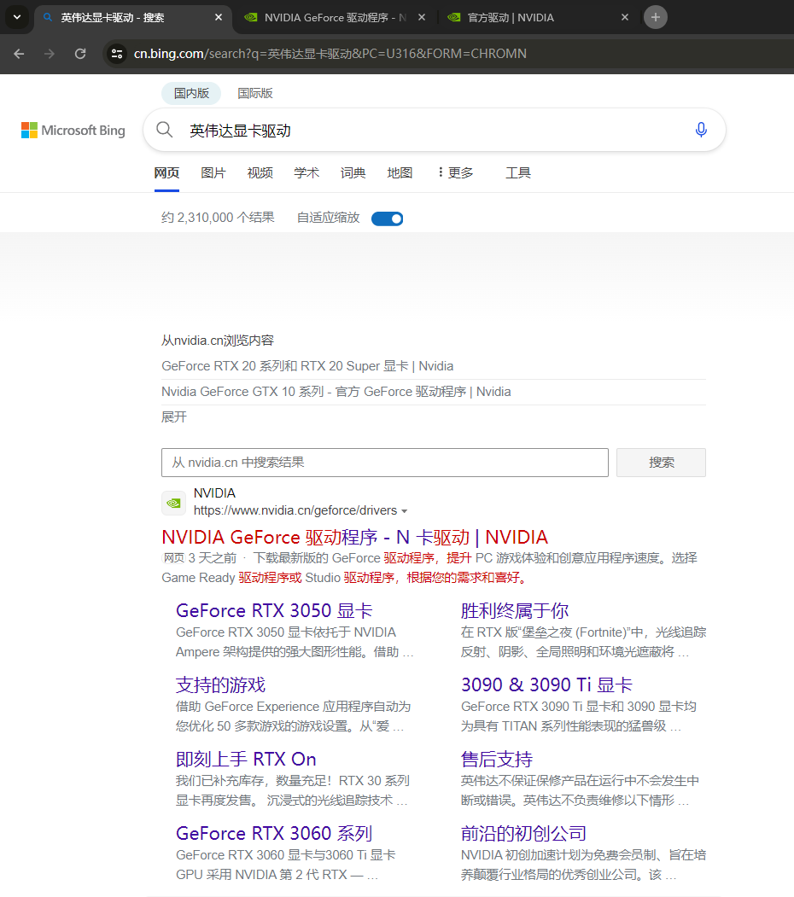Open dropdown arrow beside nvidia.cn URL

click(405, 511)
